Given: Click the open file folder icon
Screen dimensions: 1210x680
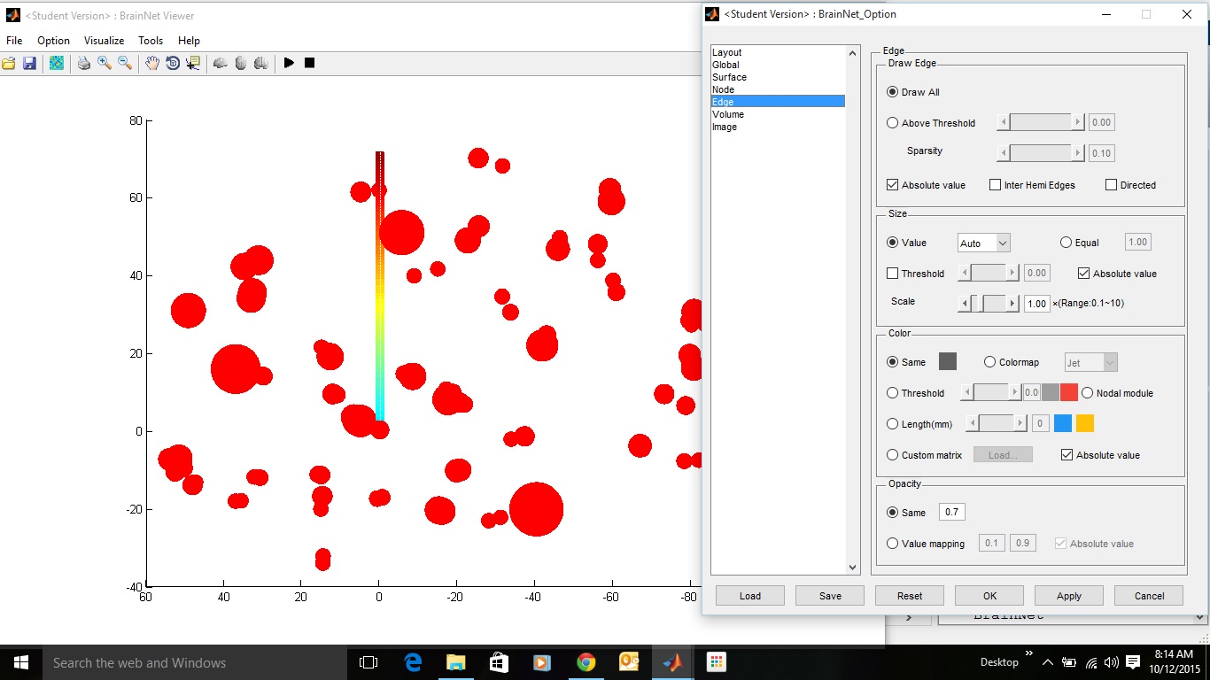Looking at the screenshot, I should coord(9,63).
